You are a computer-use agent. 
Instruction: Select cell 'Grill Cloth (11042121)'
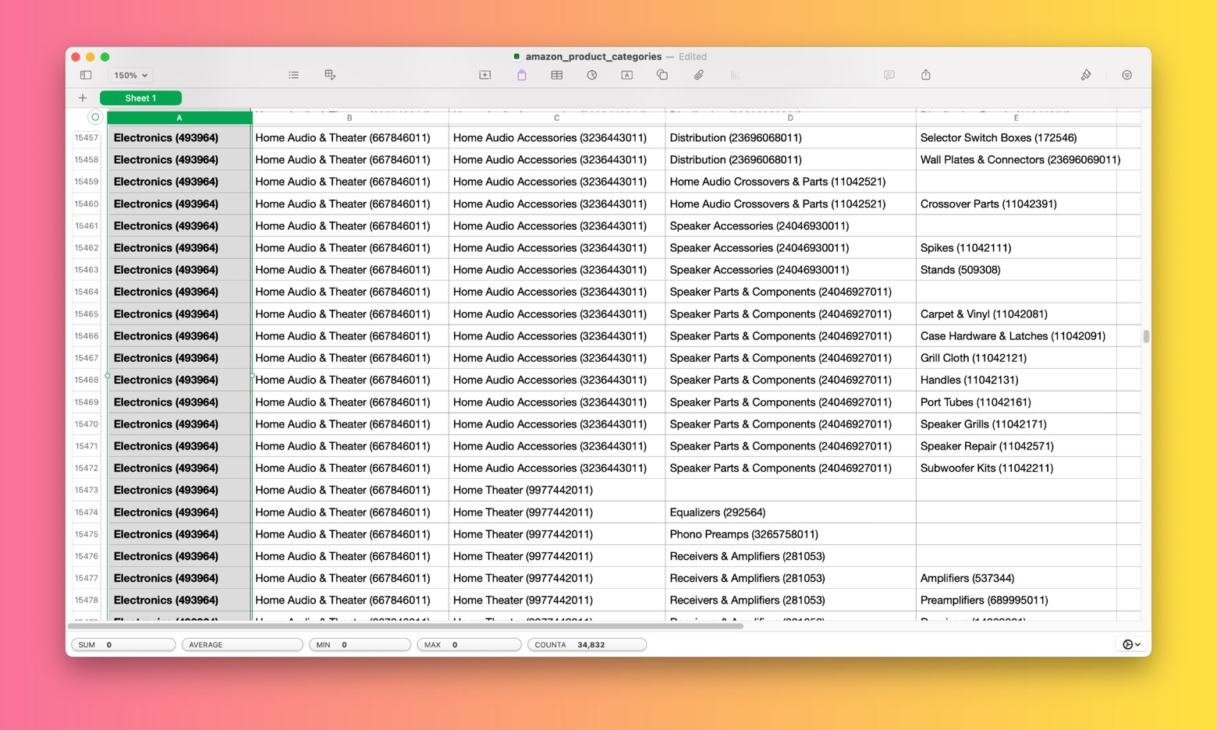click(1016, 358)
